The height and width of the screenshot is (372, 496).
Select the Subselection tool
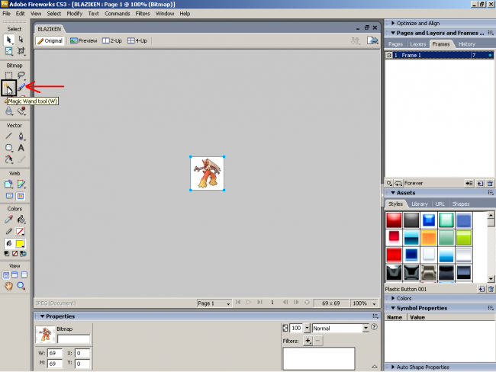pos(21,39)
